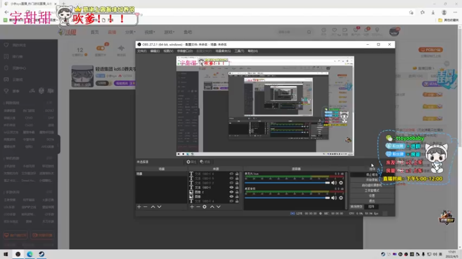
Task: Open the 场景集合(S) menu in OBS
Action: coord(223,51)
